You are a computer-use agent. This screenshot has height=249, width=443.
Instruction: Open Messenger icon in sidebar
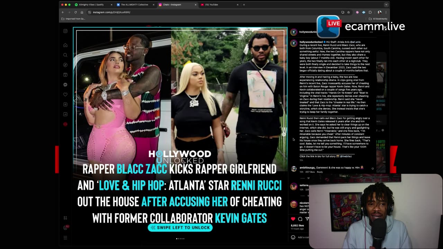coord(65,85)
